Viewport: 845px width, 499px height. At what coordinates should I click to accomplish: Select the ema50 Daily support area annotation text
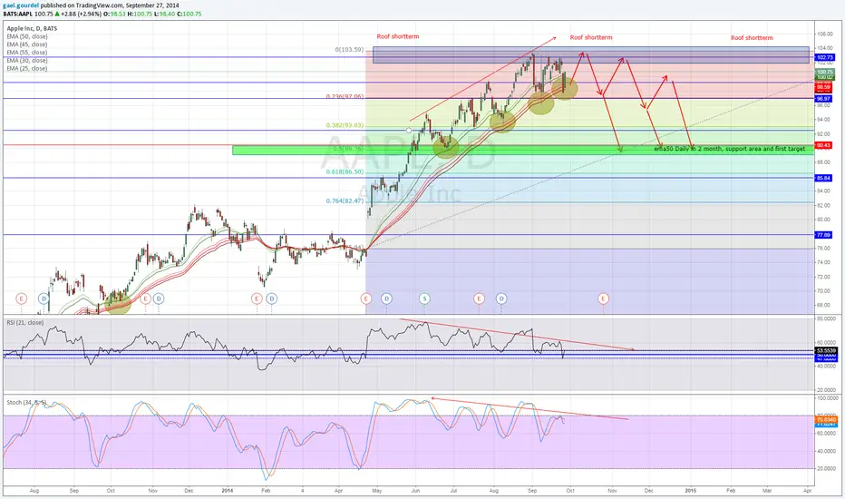click(730, 149)
